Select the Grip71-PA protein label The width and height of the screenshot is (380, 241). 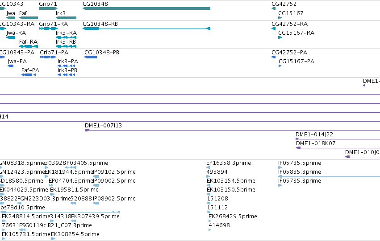(x=54, y=53)
